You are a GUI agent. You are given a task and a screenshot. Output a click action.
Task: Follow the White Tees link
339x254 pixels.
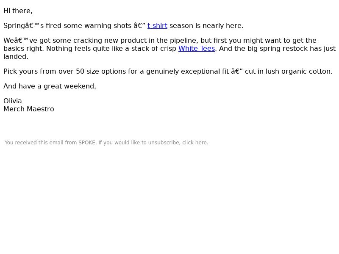(x=197, y=49)
